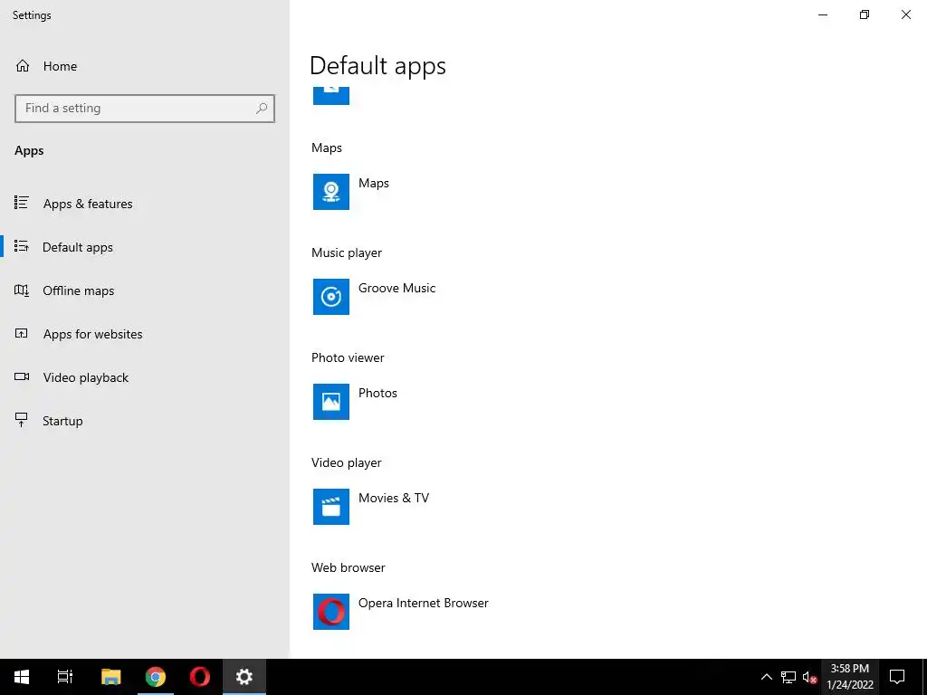
Task: Click the Apps for websites sidebar icon
Action: coord(22,333)
